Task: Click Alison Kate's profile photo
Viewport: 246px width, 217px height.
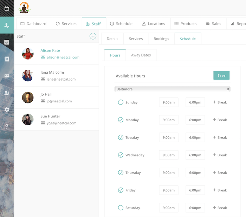Action: [x=28, y=54]
